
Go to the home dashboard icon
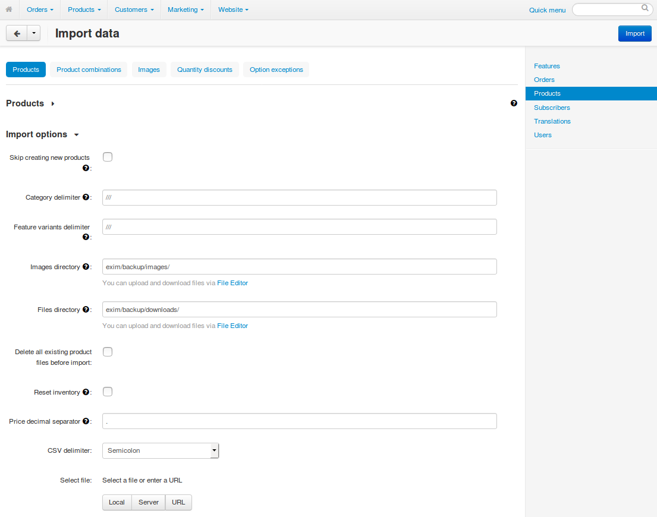pos(9,9)
